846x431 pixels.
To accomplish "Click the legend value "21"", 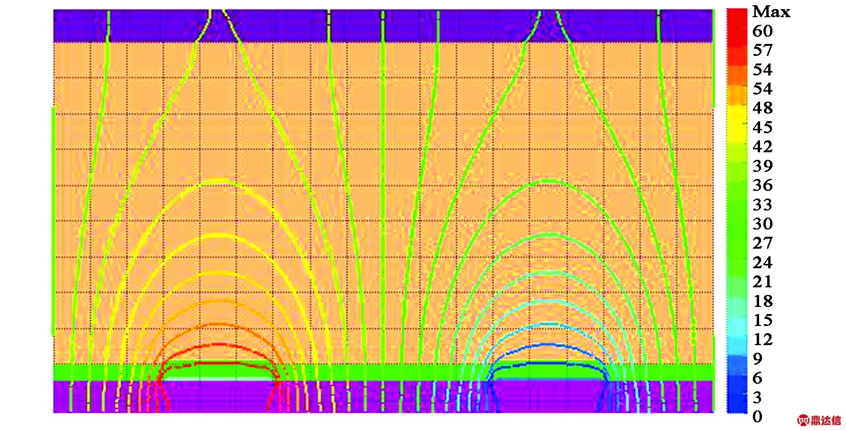I will (762, 282).
